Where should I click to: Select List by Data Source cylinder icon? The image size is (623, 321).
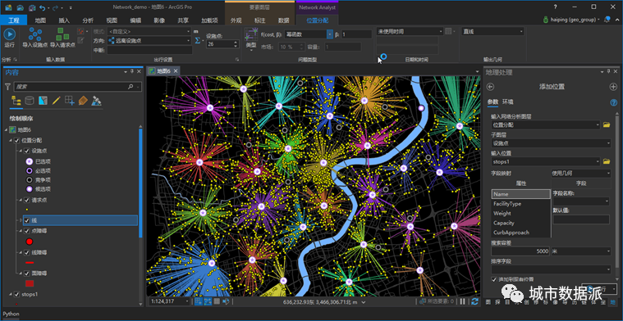coord(30,100)
